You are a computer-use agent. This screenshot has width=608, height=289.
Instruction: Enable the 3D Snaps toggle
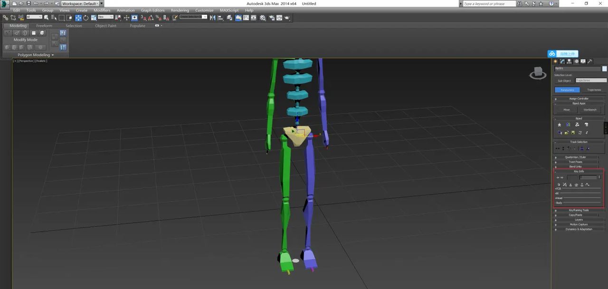142,18
